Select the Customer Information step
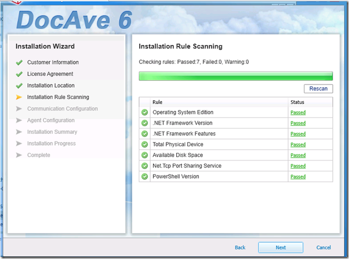Screen dimensions: 349x259 53,62
